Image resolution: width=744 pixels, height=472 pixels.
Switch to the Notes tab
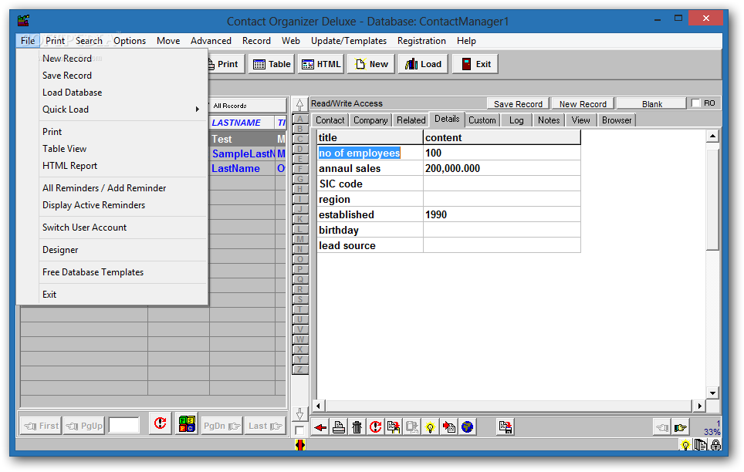coord(549,120)
